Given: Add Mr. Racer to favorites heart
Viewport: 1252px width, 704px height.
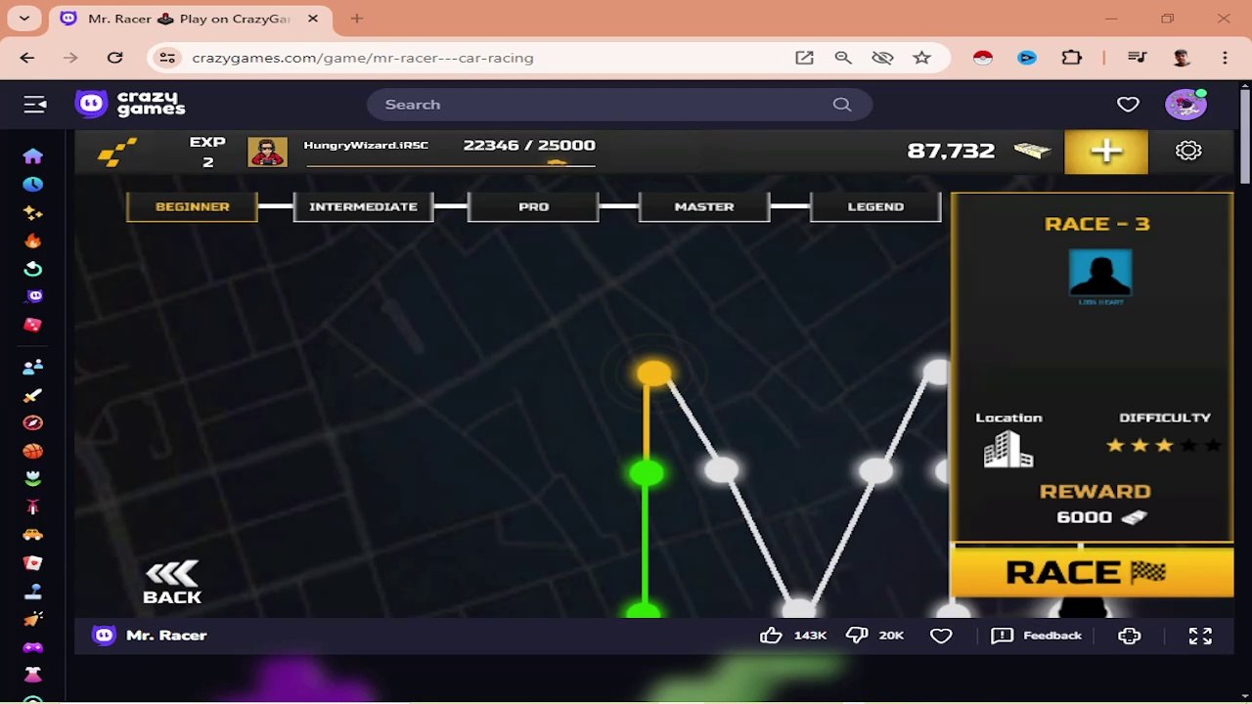Looking at the screenshot, I should [x=941, y=636].
